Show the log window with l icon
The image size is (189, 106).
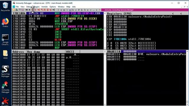pos(58,10)
